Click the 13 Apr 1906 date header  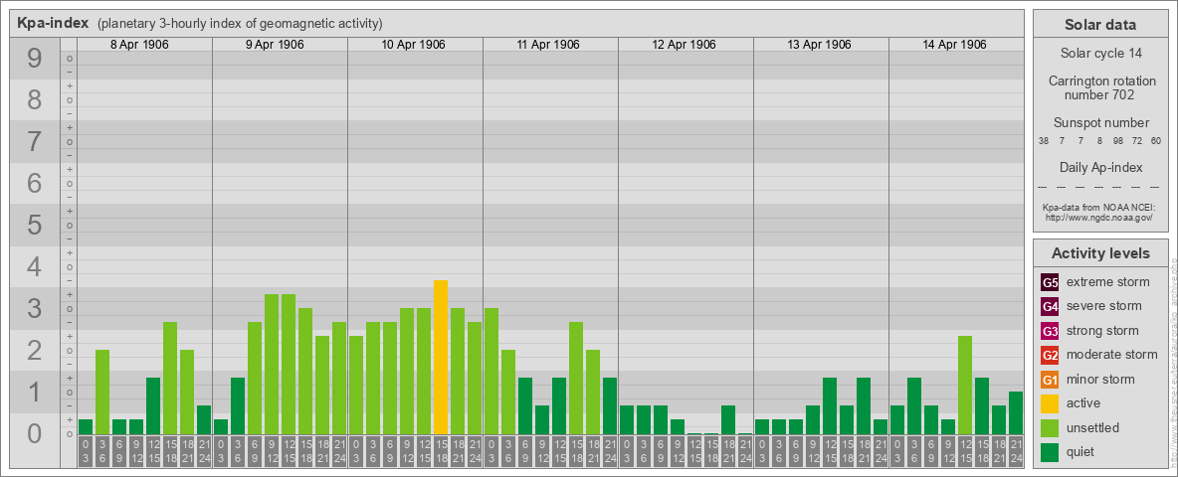click(819, 45)
